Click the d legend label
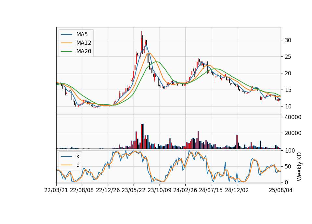 point(78,165)
